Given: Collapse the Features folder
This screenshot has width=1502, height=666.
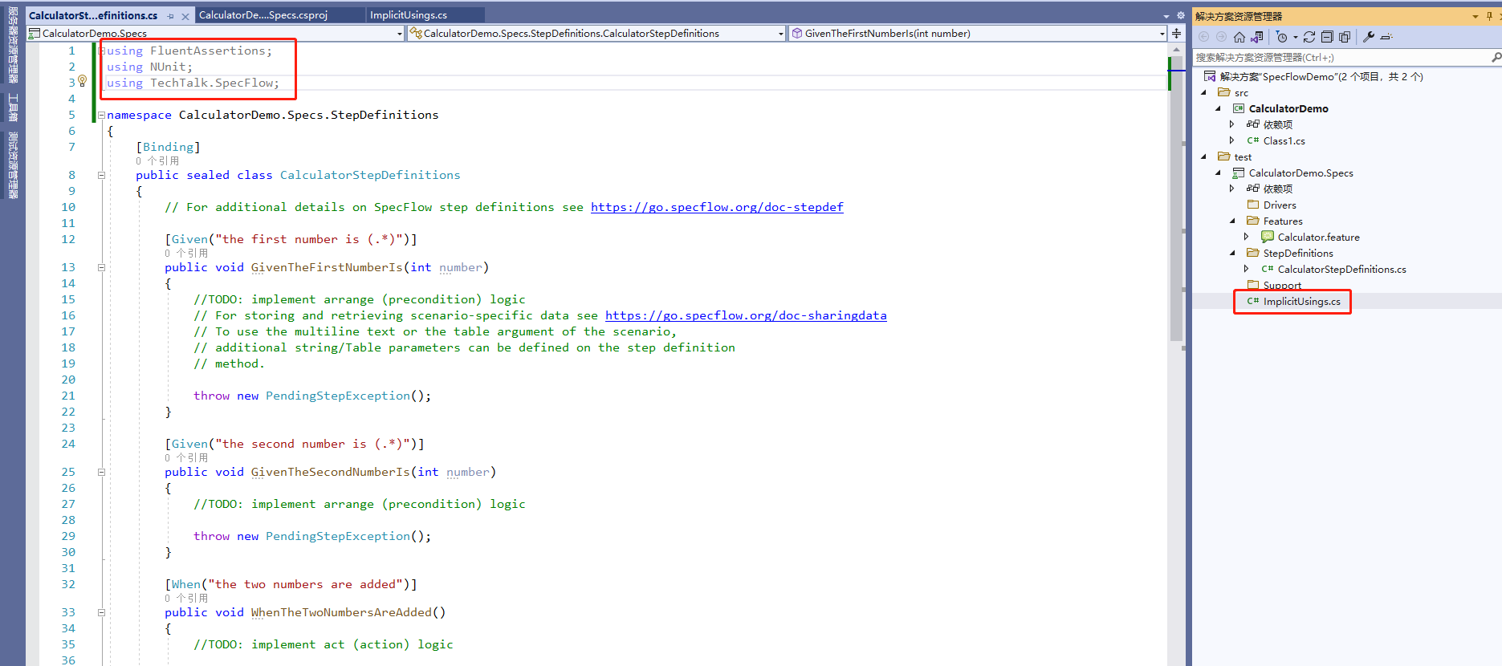Looking at the screenshot, I should point(1233,221).
